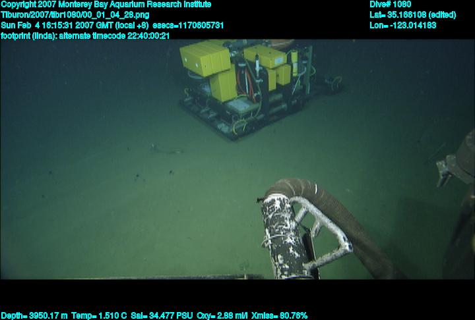
Task: Click the fish resting on the seafloor
Action: tap(166, 149)
